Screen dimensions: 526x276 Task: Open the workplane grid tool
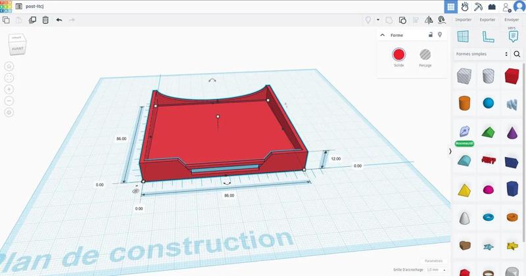[463, 37]
